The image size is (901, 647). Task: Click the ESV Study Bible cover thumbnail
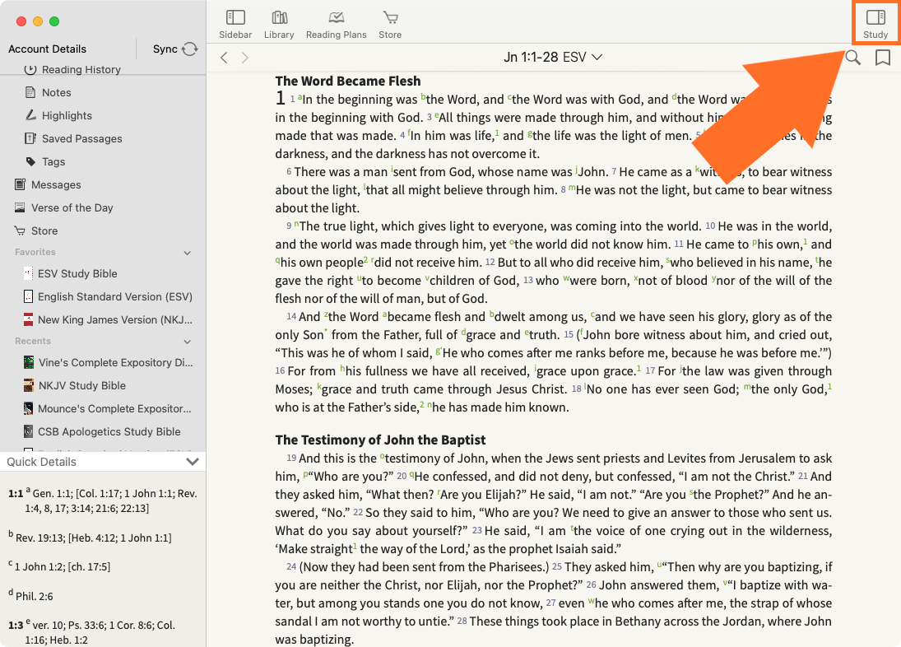pos(28,273)
